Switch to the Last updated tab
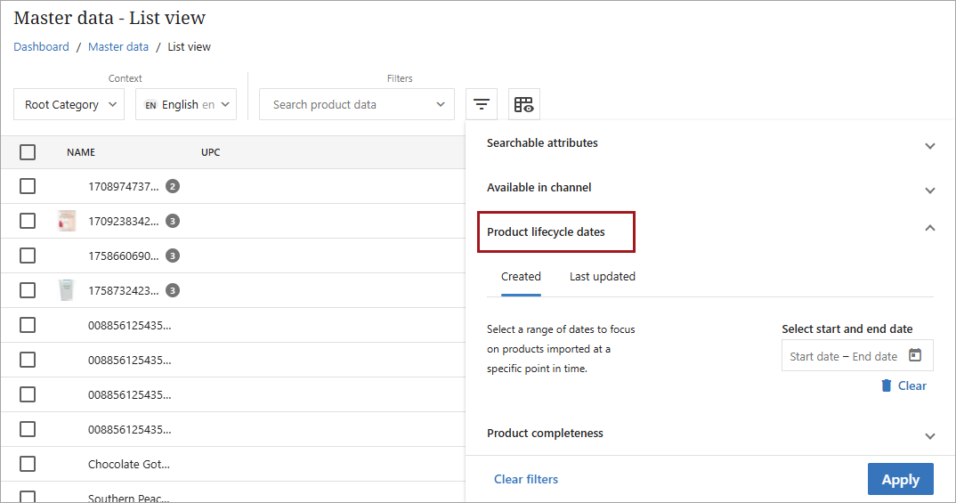 pyautogui.click(x=602, y=277)
